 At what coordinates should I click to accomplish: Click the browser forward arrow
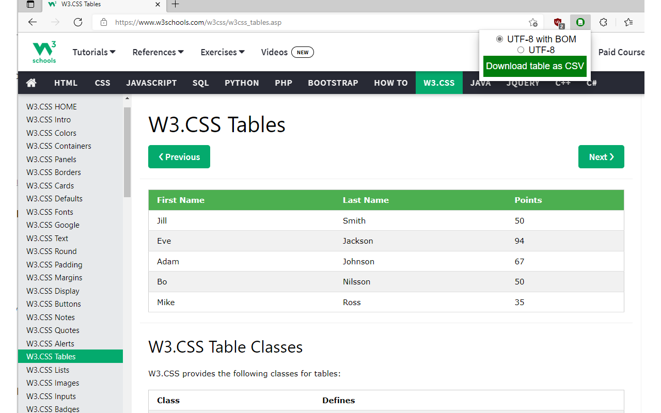pos(55,22)
